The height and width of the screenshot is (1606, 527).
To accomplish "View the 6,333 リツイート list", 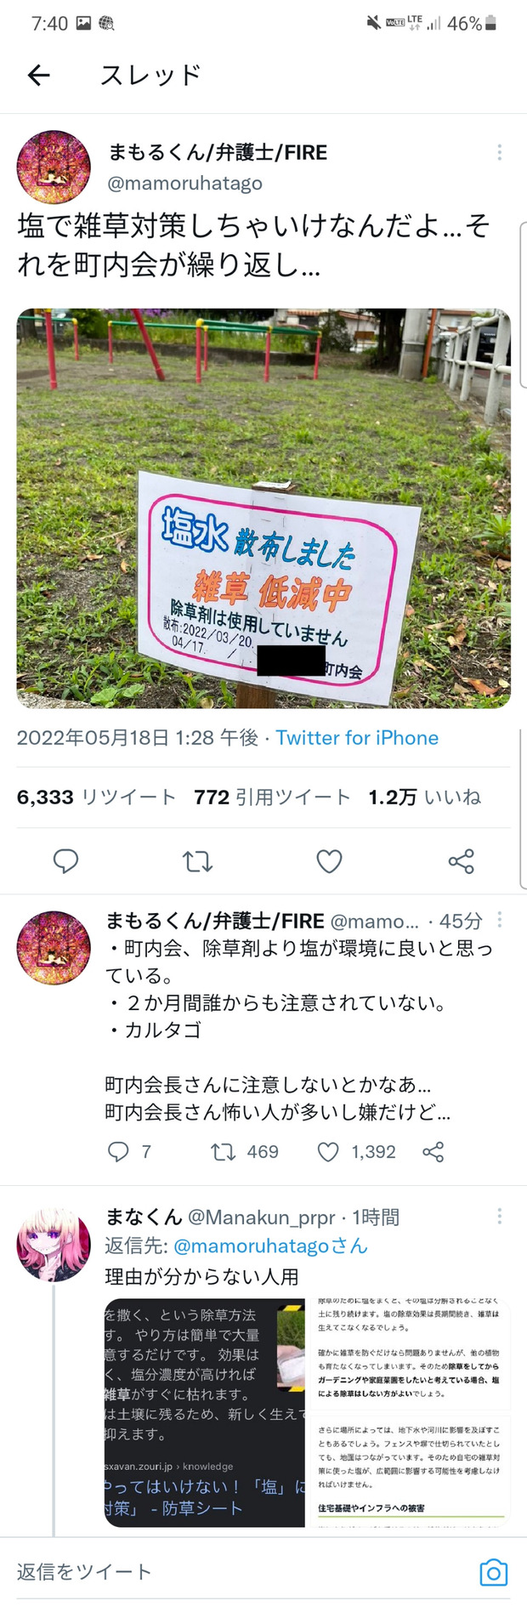I will pyautogui.click(x=96, y=797).
